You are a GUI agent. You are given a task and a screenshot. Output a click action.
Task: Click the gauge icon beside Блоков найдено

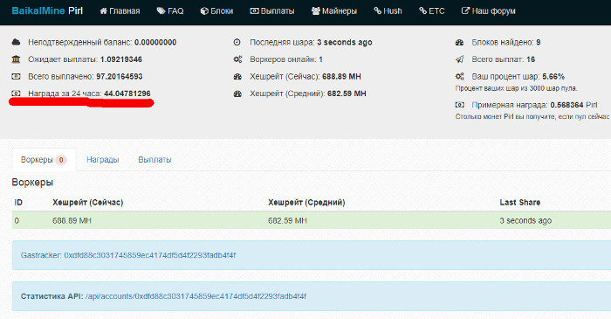459,42
